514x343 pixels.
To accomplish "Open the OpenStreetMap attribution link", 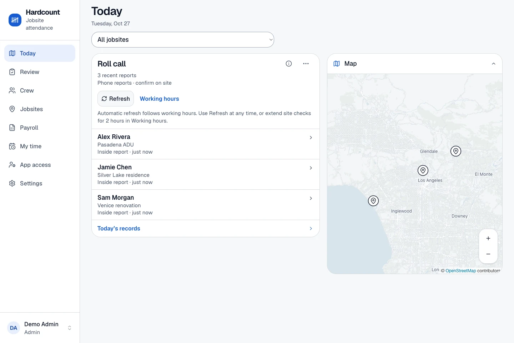I will point(460,271).
